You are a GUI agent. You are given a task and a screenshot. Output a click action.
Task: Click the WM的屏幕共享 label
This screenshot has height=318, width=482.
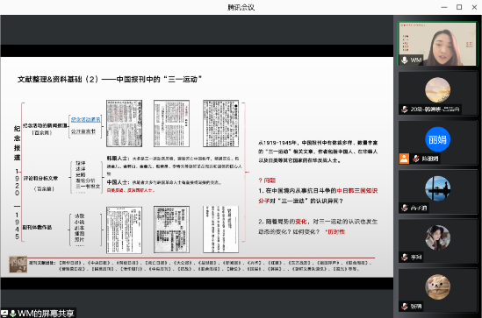click(x=46, y=313)
